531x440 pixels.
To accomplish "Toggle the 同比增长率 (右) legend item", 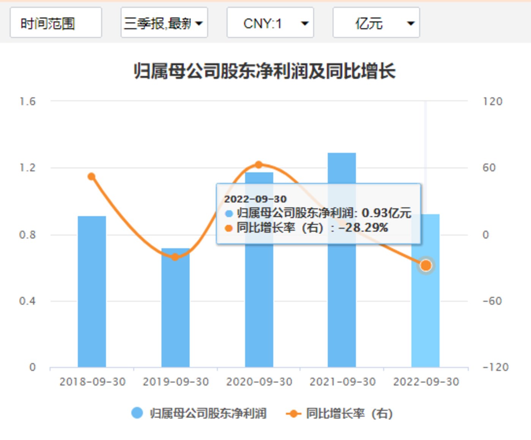I will 339,413.
